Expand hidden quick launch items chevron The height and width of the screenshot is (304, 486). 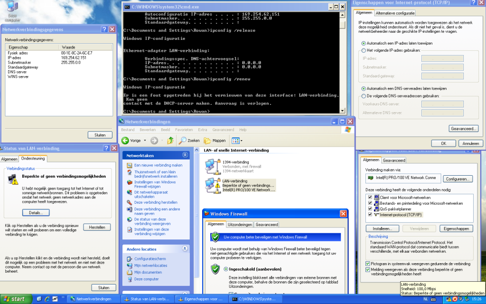[63, 297]
